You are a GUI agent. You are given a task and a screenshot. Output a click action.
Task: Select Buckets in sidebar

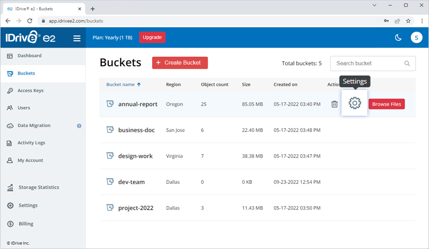[x=43, y=73]
